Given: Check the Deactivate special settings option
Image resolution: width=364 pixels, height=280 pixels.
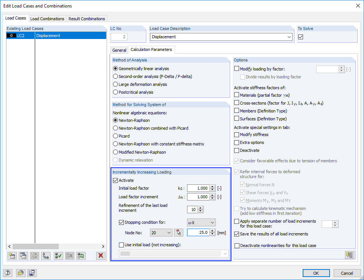Looking at the screenshot, I should pos(236,150).
